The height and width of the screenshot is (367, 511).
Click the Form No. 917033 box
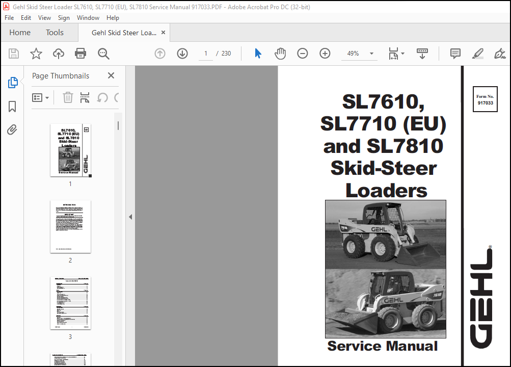click(485, 99)
